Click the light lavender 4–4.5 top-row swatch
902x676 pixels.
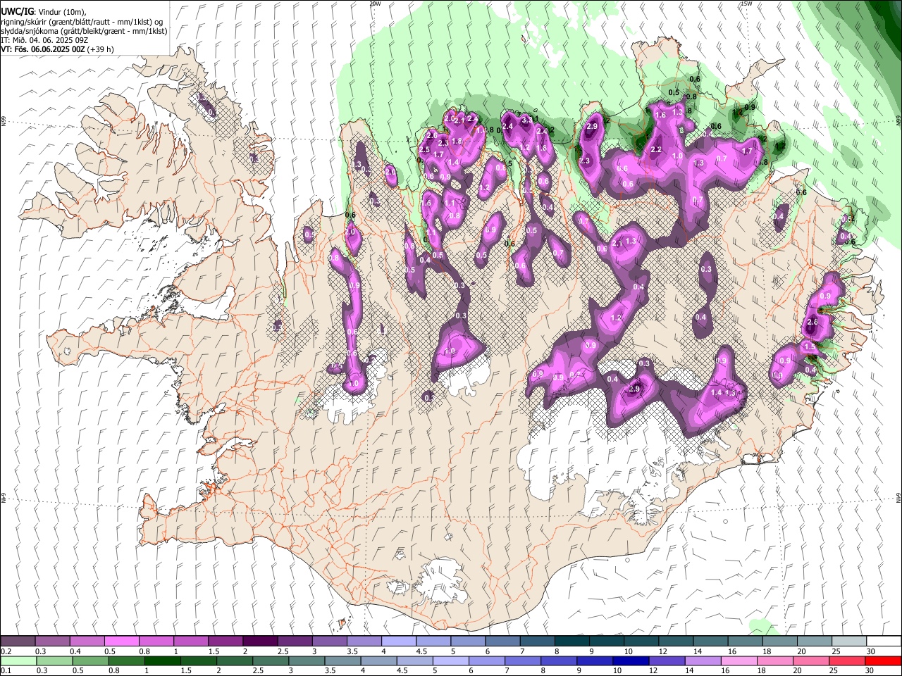(x=399, y=641)
